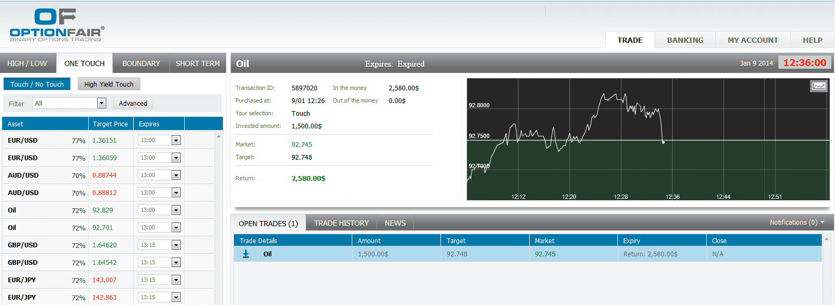Click the Trade Details column header

tap(293, 241)
